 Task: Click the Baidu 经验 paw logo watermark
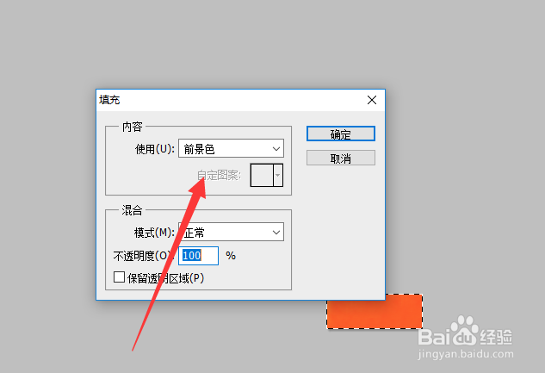(465, 330)
